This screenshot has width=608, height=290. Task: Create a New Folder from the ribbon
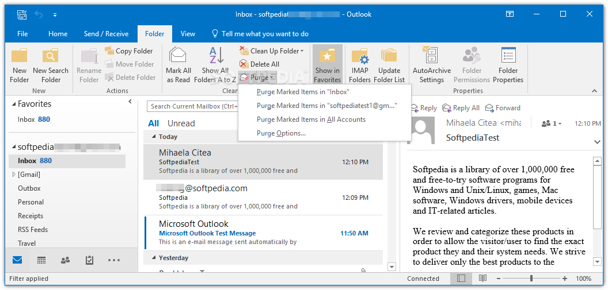point(20,65)
